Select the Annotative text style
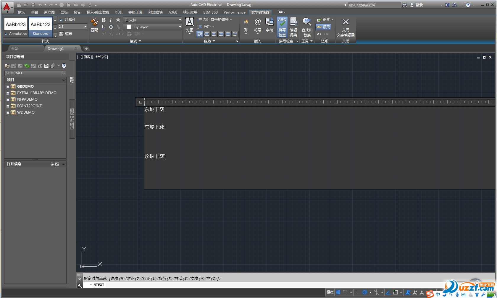497x298 pixels. 16,27
